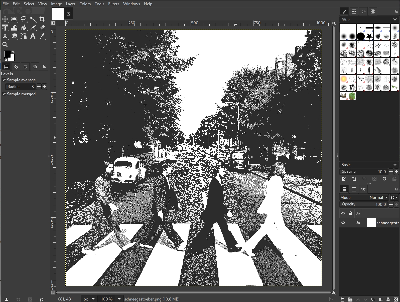Decrease the layer Opacity value
The width and height of the screenshot is (400, 302).
click(391, 204)
